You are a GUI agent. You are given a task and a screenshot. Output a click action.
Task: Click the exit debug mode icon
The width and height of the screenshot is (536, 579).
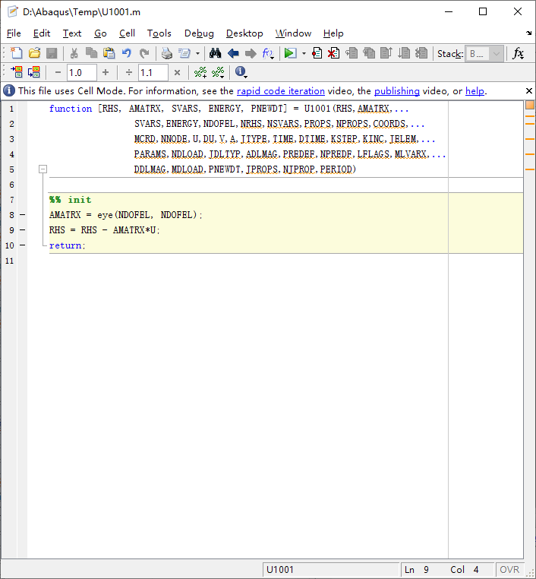421,53
